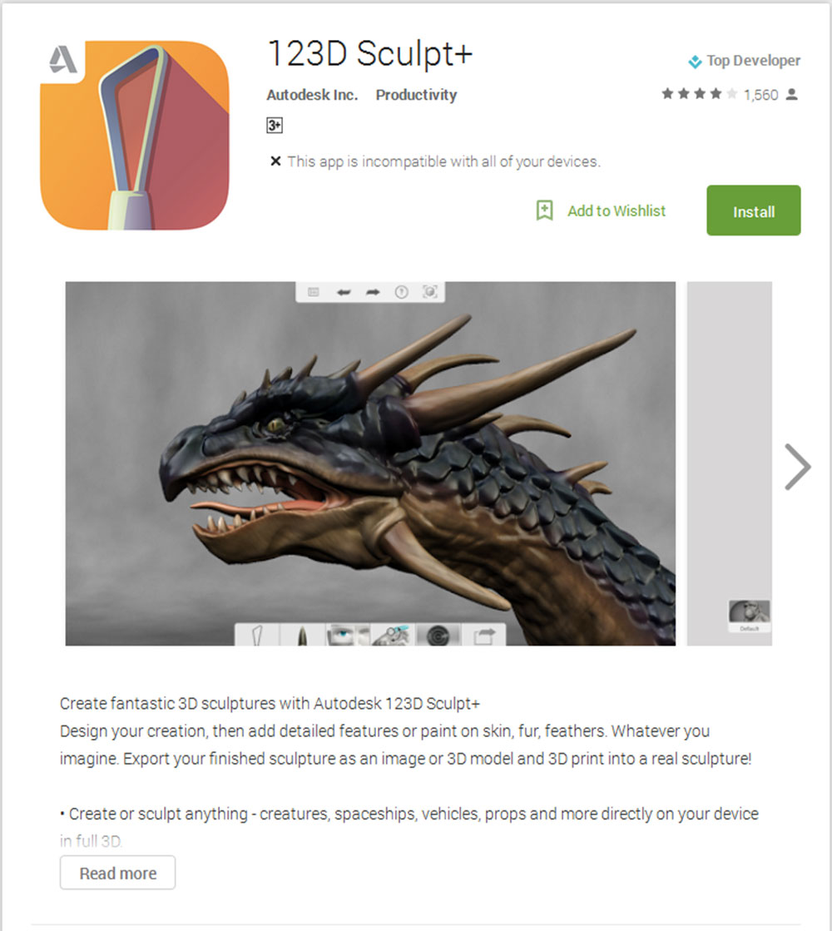Image resolution: width=832 pixels, height=931 pixels.
Task: Click the green Install button
Action: point(754,210)
